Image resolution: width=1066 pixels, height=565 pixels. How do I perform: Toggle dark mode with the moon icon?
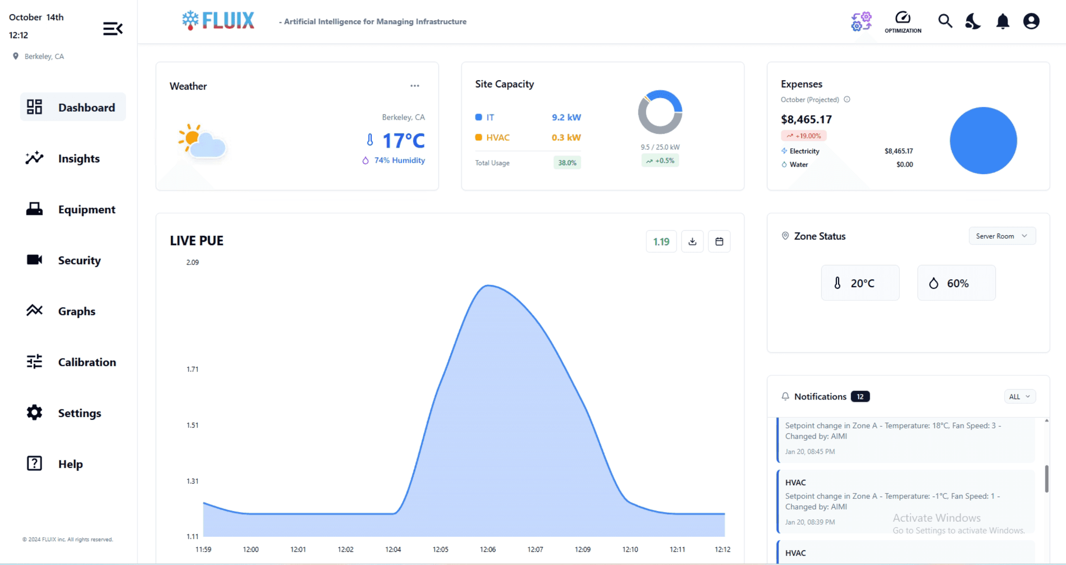[x=973, y=21]
